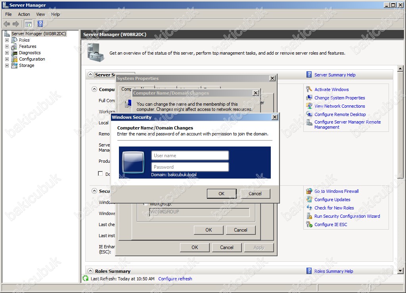This screenshot has height=293, width=406.
Task: Click the Server Manager (W08R2DC) tree root icon
Action: (x=7, y=34)
